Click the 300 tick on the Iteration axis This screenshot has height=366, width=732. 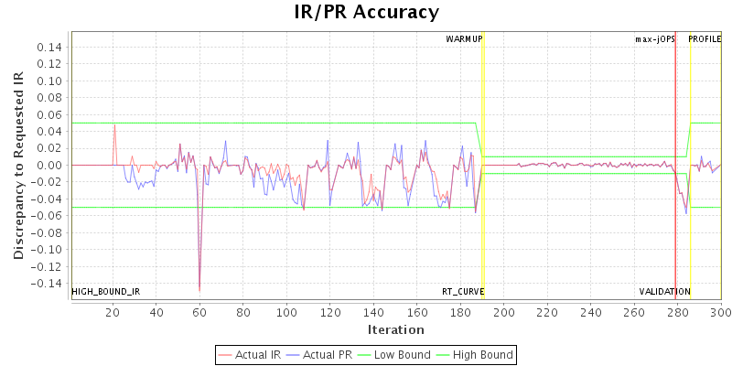pos(721,312)
